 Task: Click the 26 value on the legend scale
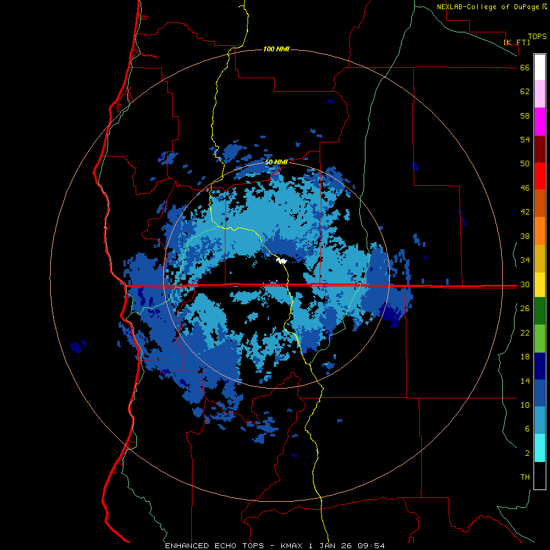pos(525,309)
